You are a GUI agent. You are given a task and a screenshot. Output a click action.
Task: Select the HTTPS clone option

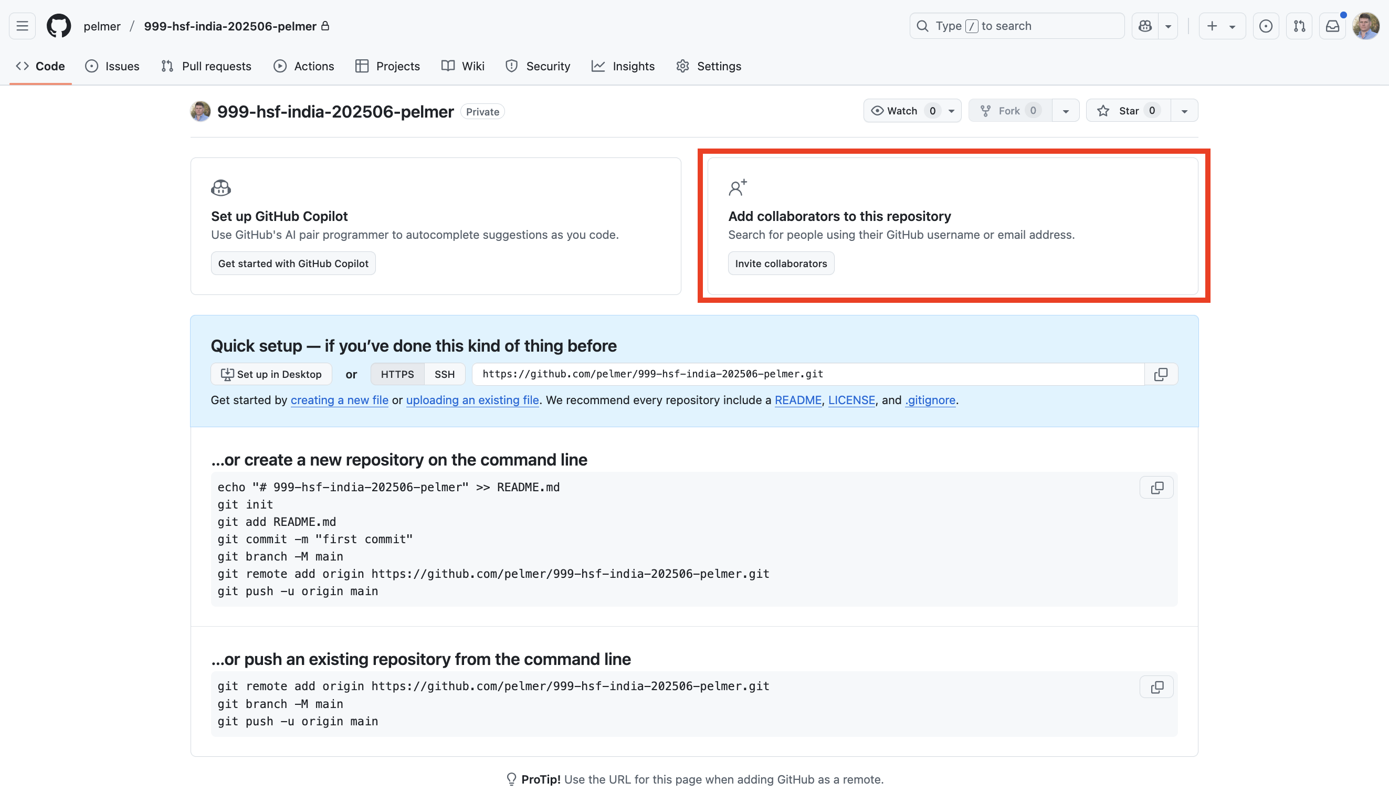tap(397, 374)
